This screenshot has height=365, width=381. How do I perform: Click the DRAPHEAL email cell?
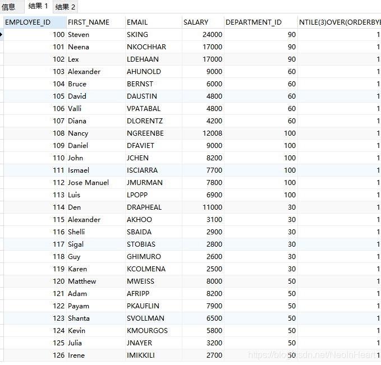[153, 207]
